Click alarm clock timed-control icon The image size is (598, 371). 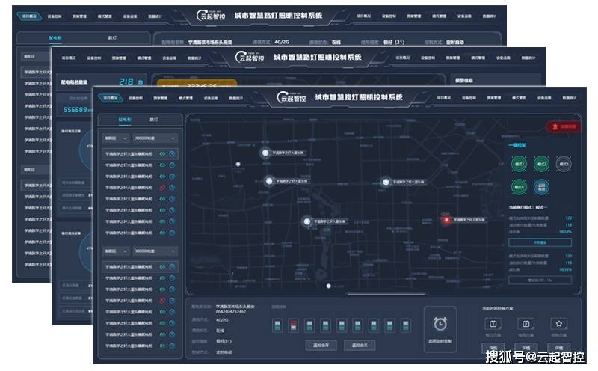pyautogui.click(x=440, y=325)
